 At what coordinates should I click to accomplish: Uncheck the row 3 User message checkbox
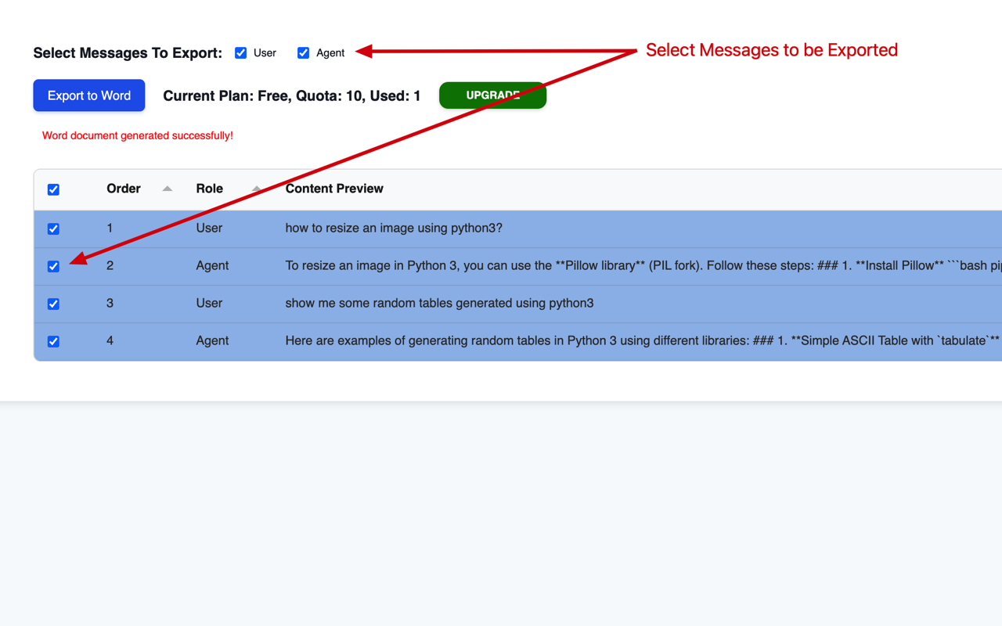(53, 304)
